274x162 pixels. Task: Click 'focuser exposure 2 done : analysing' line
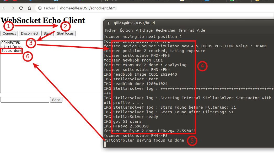tap(145, 65)
